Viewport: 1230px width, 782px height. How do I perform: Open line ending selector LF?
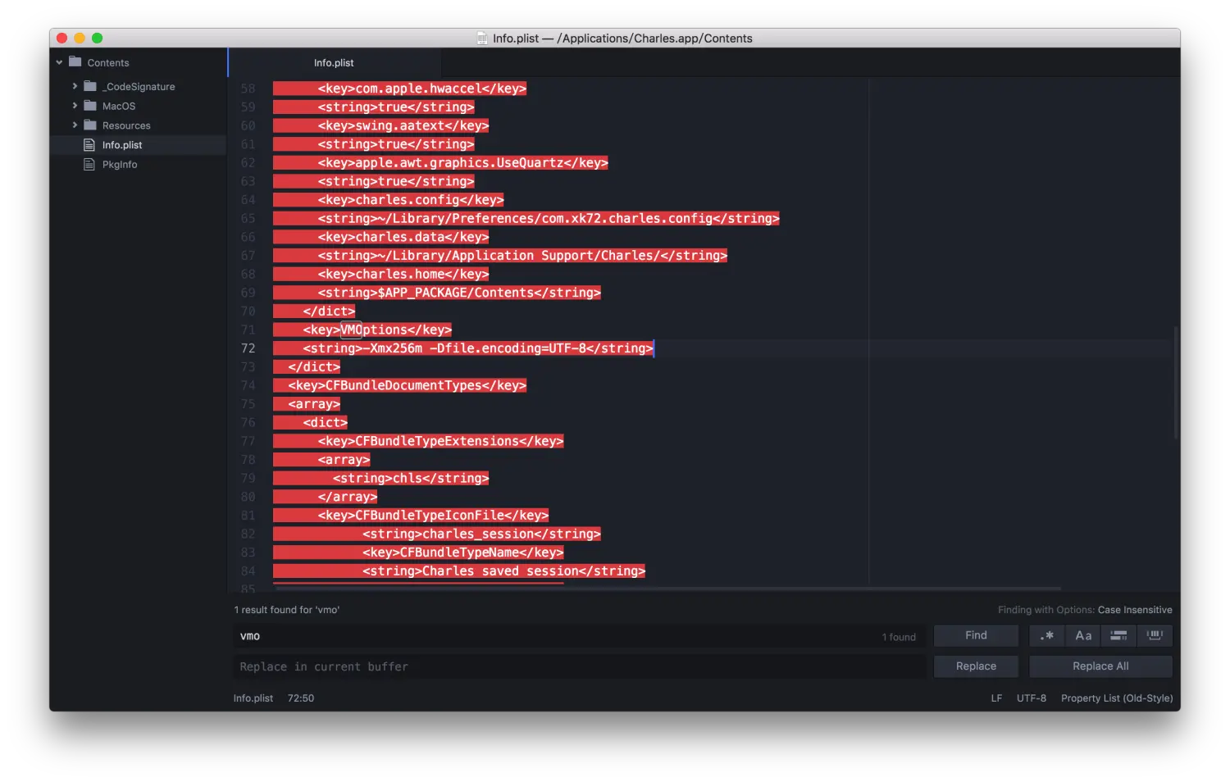[x=996, y=698]
